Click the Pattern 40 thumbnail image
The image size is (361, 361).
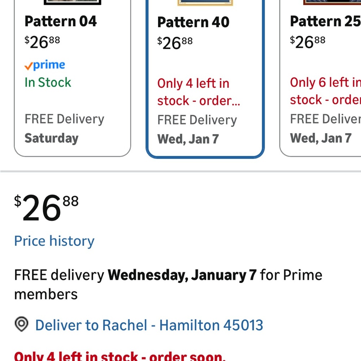click(205, 3)
